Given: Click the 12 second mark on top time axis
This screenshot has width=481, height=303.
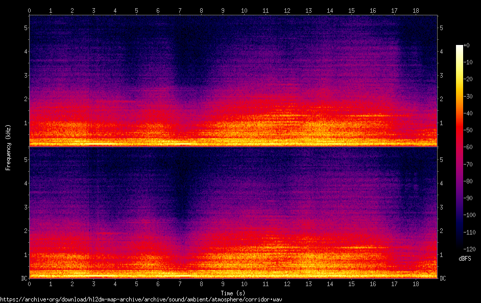Looking at the screenshot, I should click(x=287, y=10).
